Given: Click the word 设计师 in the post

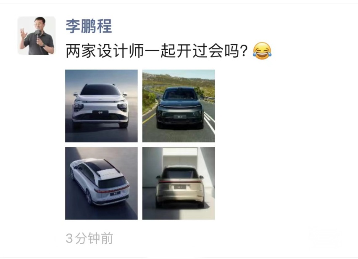Looking at the screenshot, I should (x=121, y=51).
